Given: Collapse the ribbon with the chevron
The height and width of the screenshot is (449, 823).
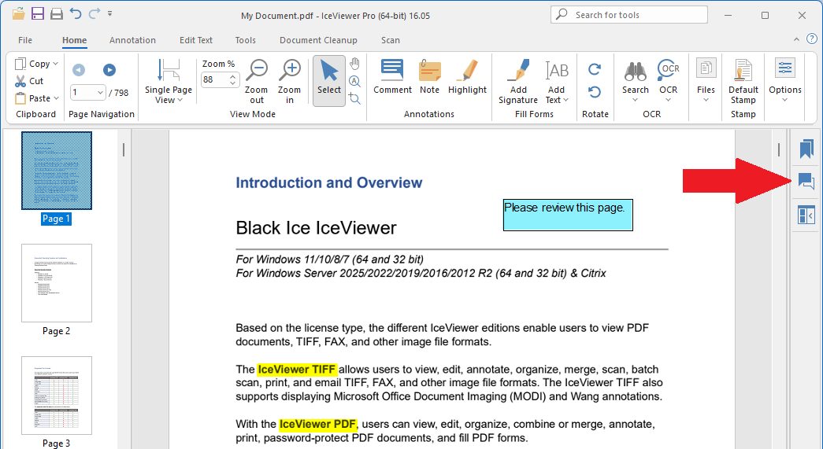Looking at the screenshot, I should pos(796,39).
